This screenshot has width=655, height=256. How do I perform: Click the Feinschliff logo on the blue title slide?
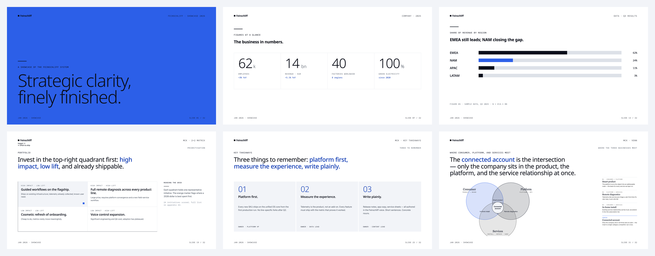25,16
